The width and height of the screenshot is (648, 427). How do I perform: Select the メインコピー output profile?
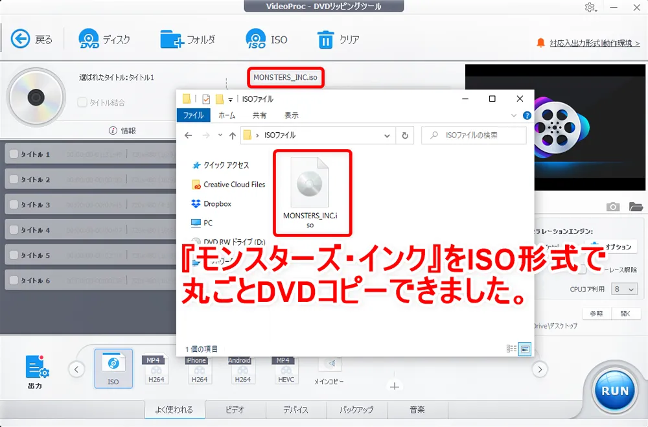coord(329,371)
